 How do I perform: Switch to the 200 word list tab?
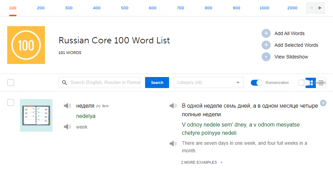click(41, 8)
